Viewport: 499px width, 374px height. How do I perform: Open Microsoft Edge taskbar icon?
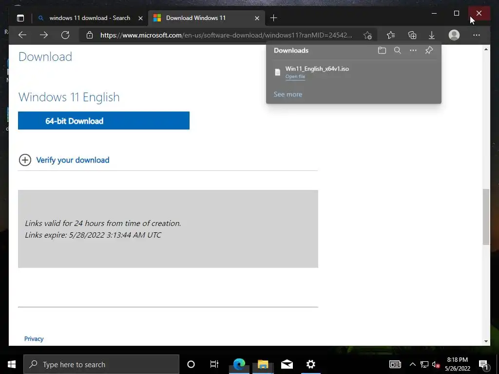pos(239,364)
